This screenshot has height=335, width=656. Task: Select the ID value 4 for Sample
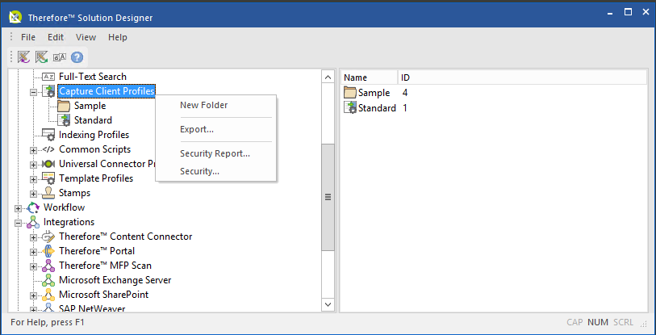tap(405, 93)
